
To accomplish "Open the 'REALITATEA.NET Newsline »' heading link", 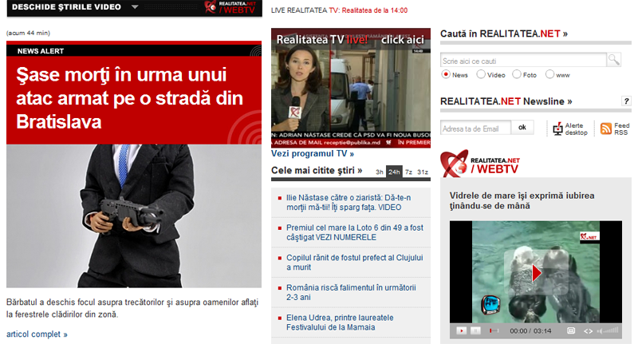I will (x=506, y=101).
